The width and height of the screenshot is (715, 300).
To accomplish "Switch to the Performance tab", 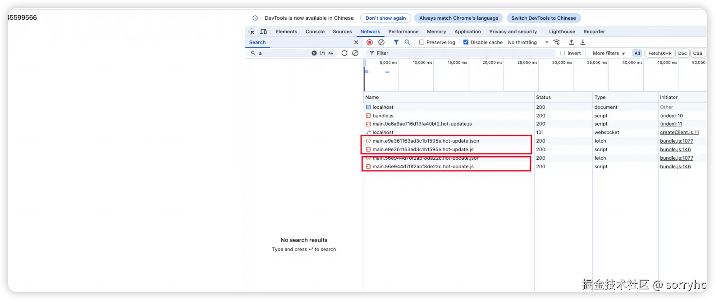I will point(403,31).
